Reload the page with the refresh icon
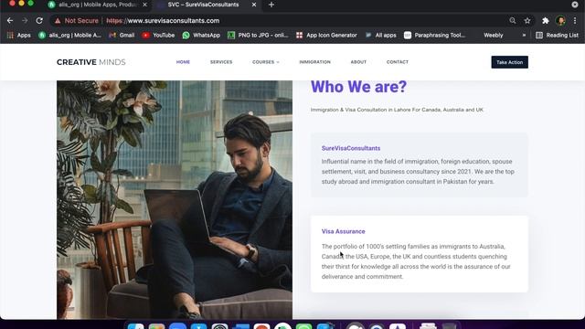The width and height of the screenshot is (585, 329). click(39, 20)
